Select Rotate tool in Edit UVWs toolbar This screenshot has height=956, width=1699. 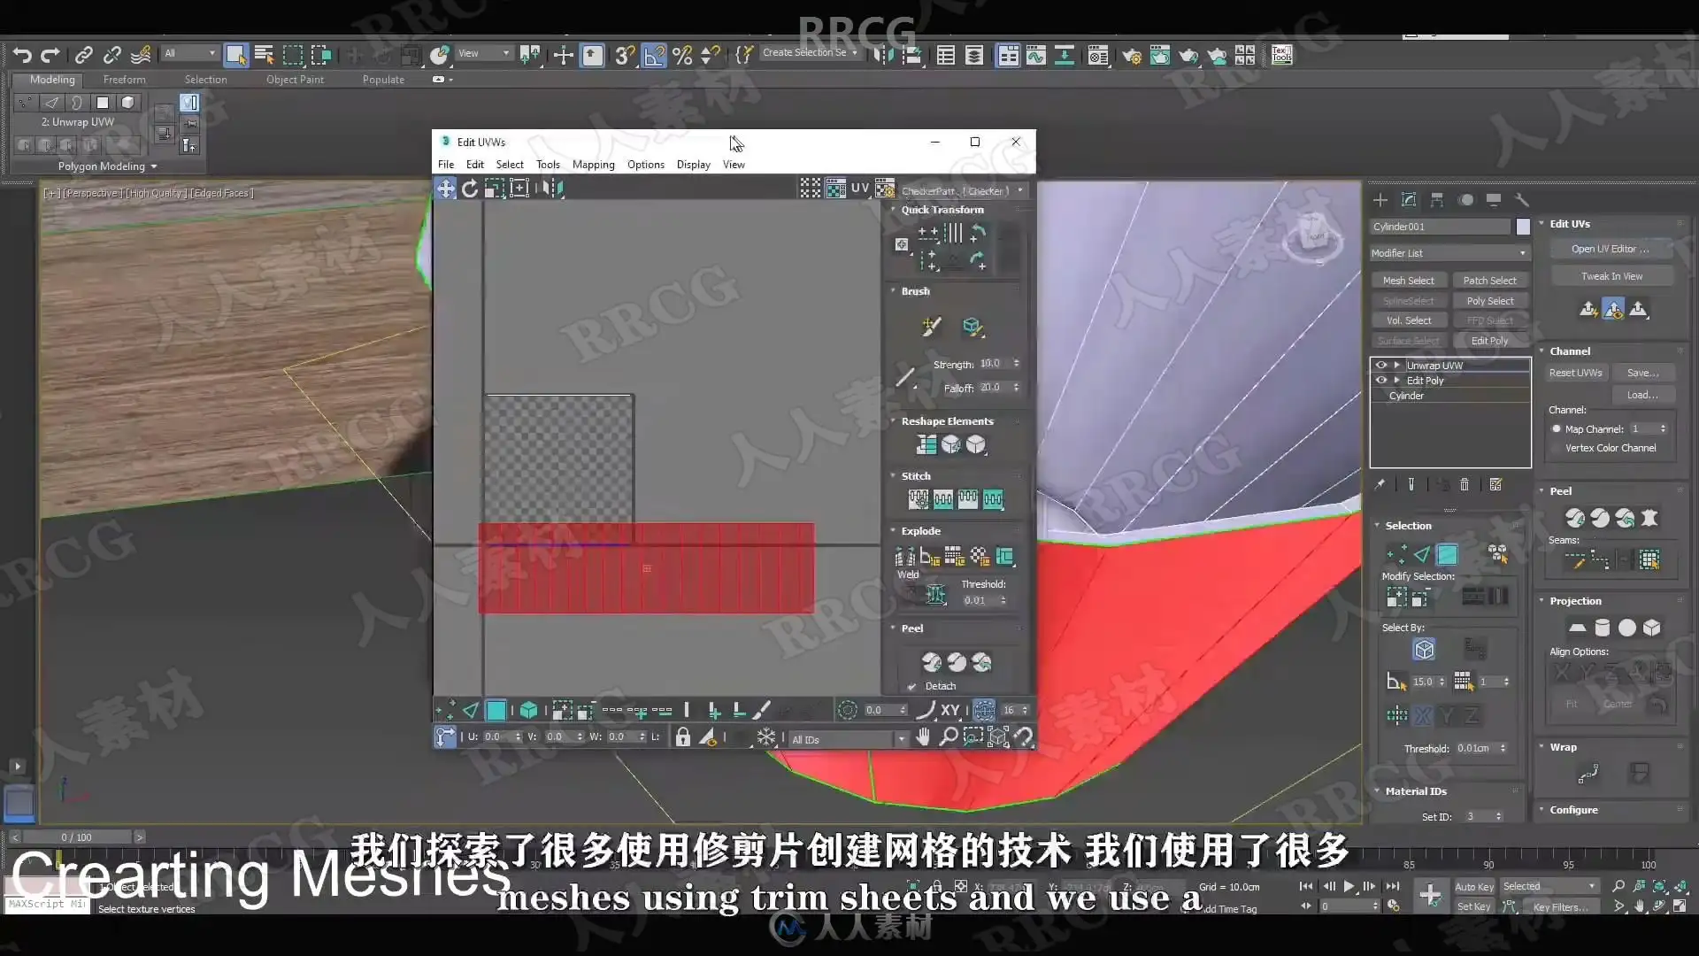pos(470,188)
